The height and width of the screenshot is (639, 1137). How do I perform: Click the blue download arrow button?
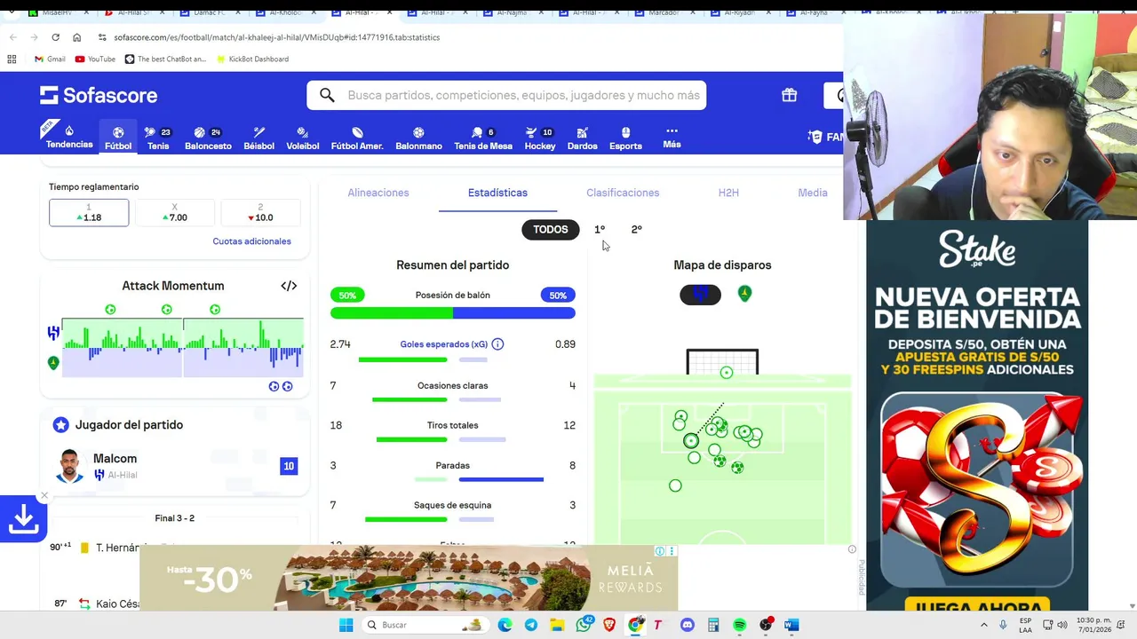tap(23, 519)
